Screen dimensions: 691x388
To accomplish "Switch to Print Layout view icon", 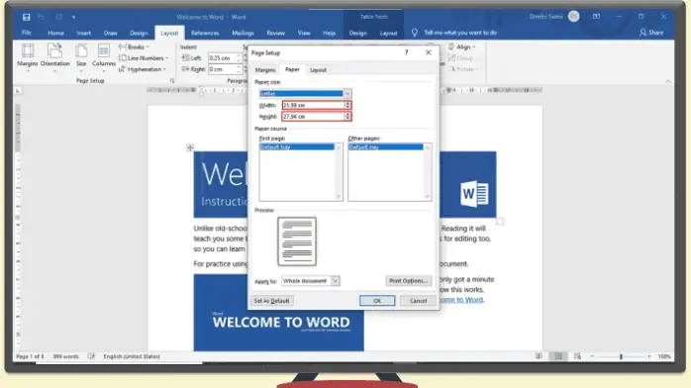I will point(558,356).
